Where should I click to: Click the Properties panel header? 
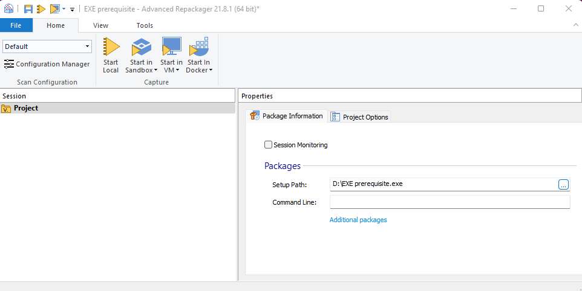pos(410,96)
